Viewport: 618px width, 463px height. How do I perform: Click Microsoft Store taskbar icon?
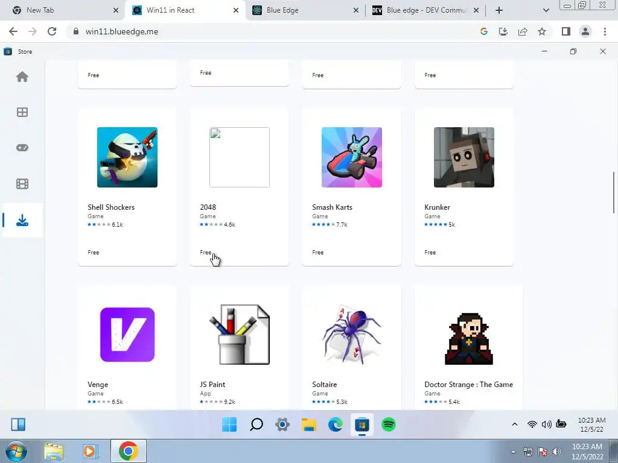[x=362, y=424]
